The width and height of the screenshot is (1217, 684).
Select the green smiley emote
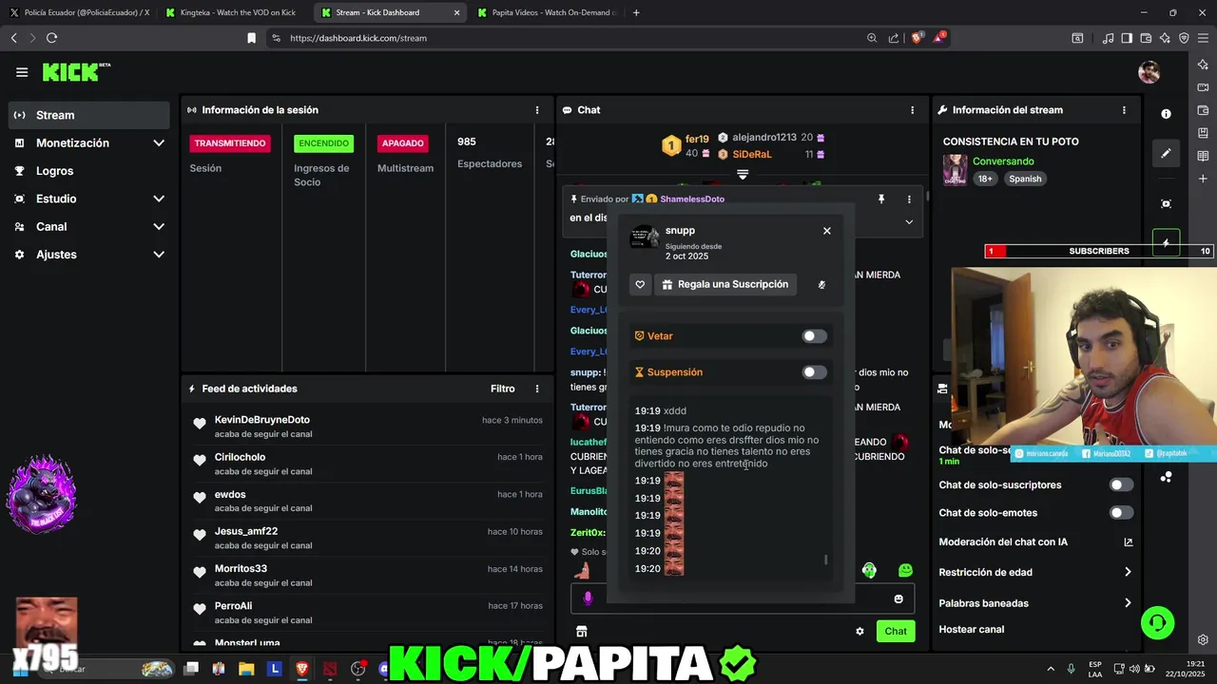coord(905,570)
